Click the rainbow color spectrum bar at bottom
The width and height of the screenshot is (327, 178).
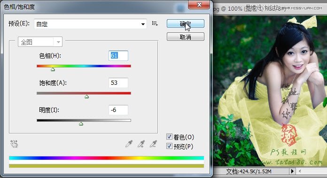(x=106, y=158)
